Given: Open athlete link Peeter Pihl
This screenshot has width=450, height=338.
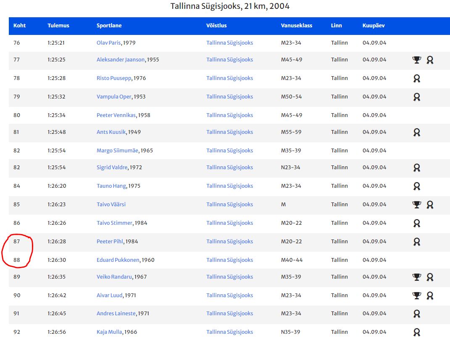Looking at the screenshot, I should (x=110, y=242).
